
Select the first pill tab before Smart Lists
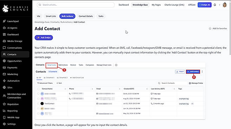pos(38,16)
